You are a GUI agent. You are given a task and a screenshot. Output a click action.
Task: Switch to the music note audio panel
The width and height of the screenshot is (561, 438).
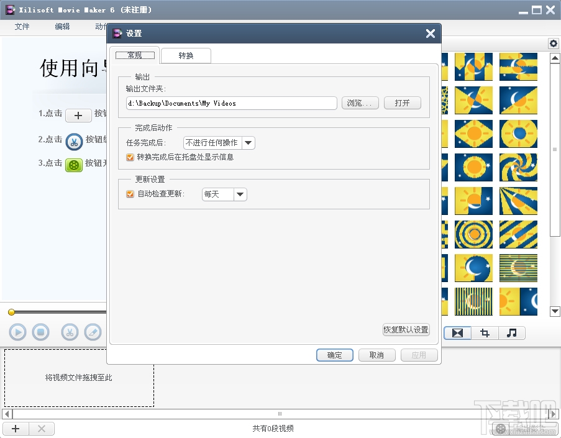click(x=511, y=333)
